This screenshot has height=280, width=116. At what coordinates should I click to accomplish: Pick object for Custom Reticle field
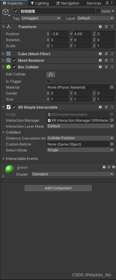pyautogui.click(x=112, y=144)
